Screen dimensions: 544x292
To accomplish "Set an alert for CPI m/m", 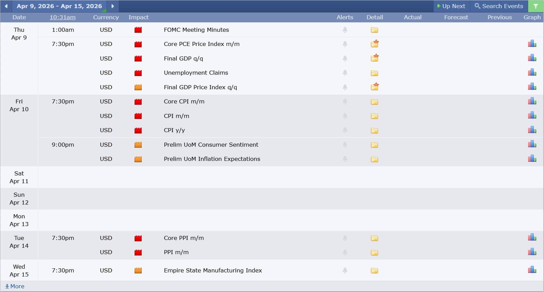I will [345, 116].
